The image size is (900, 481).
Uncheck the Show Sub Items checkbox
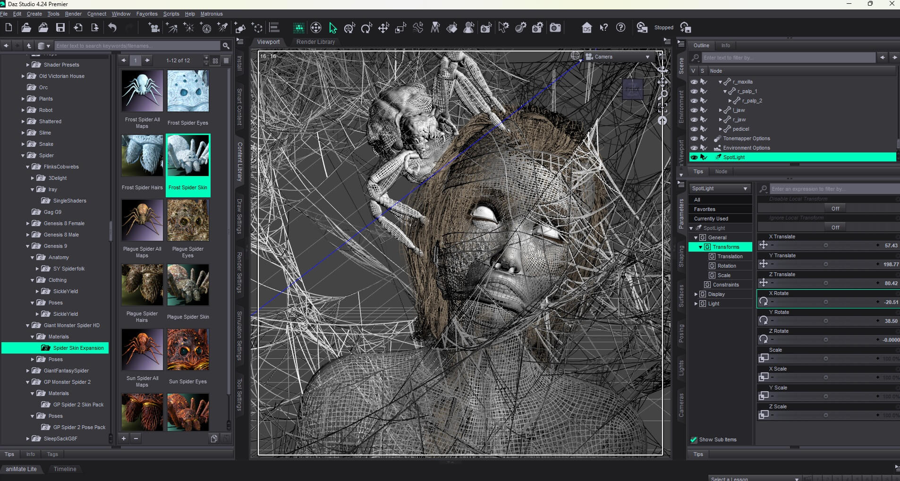click(694, 439)
